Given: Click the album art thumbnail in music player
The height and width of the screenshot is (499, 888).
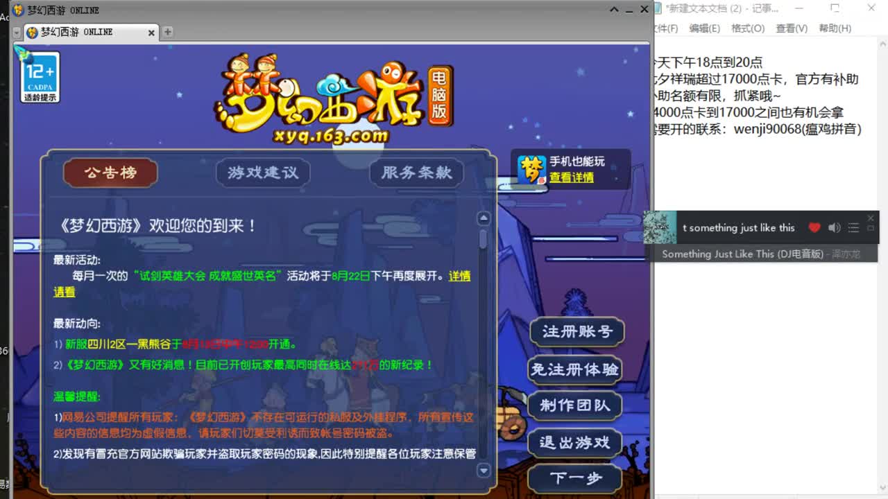Looking at the screenshot, I should pos(660,227).
